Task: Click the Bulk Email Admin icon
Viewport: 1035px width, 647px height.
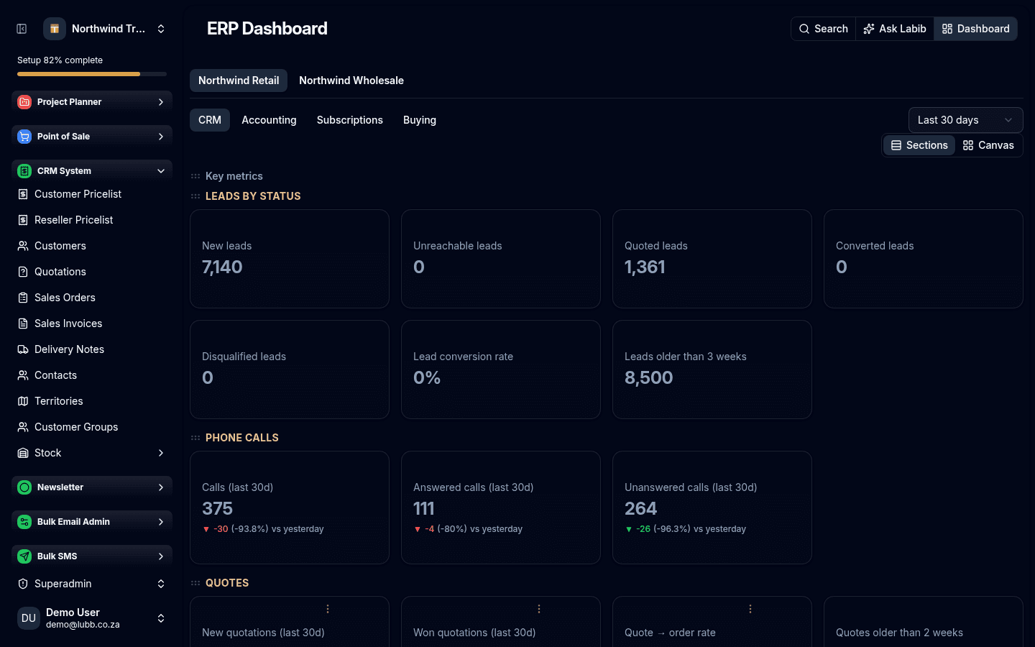Action: 24,522
